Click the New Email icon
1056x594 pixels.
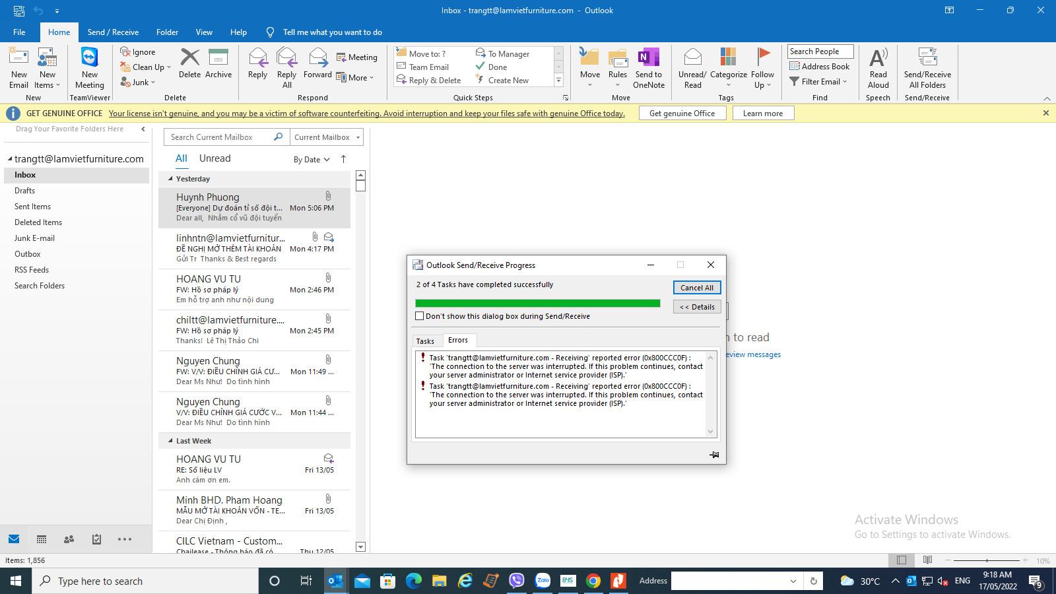coord(18,68)
